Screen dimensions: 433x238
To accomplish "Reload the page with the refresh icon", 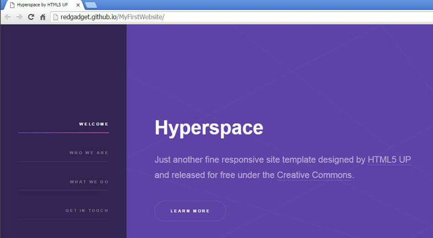I will point(31,17).
